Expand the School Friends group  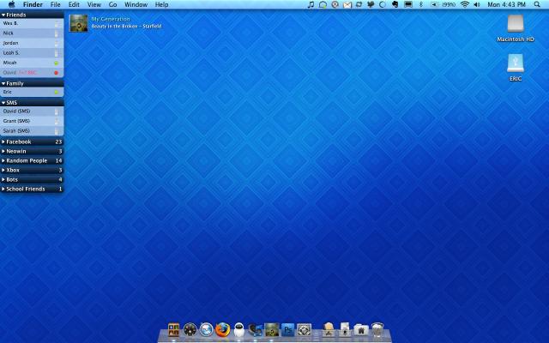click(26, 189)
